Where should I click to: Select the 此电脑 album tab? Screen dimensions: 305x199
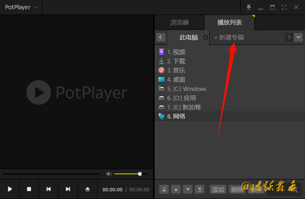[189, 38]
